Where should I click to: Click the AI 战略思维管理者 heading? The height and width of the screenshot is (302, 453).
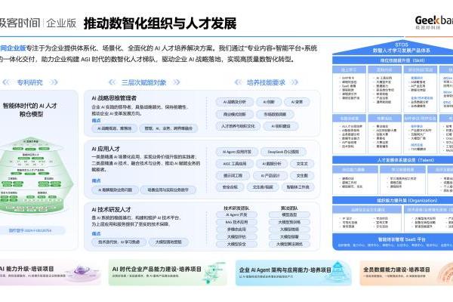(x=114, y=98)
